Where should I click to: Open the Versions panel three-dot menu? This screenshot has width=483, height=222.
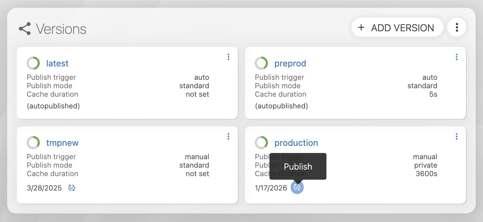pos(457,28)
